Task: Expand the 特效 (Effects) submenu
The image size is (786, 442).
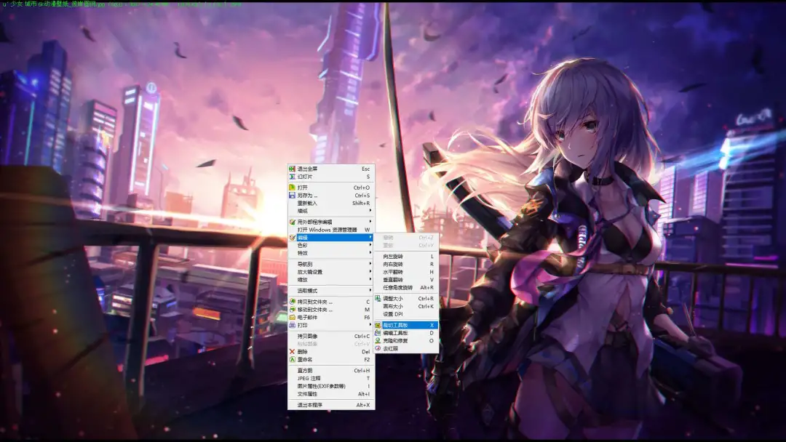Action: coord(331,253)
